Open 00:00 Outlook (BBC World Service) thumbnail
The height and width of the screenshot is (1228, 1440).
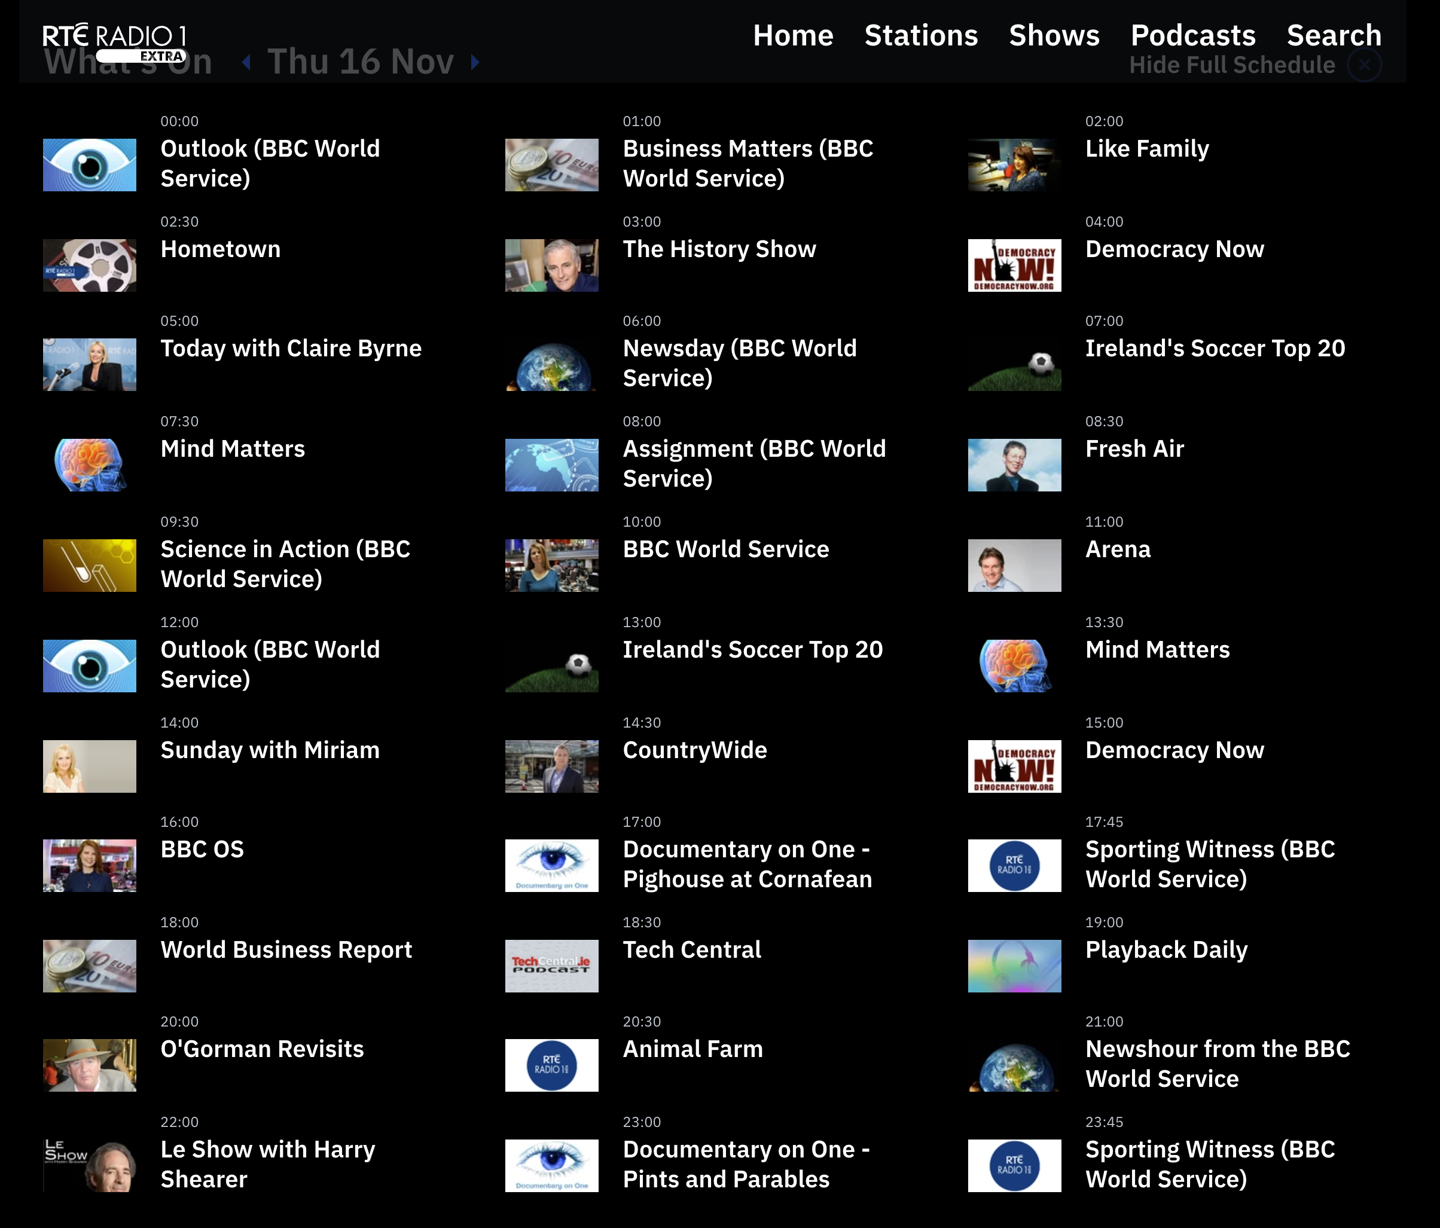(90, 164)
